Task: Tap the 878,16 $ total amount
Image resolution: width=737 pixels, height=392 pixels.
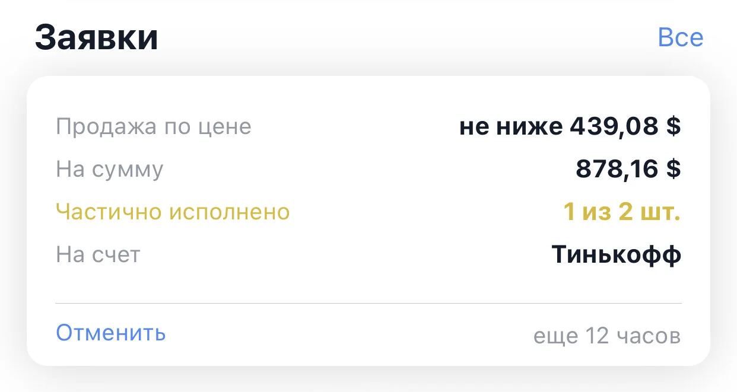Action: pyautogui.click(x=628, y=169)
